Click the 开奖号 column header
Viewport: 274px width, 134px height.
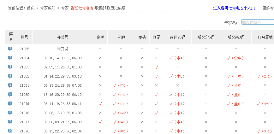pyautogui.click(x=63, y=37)
